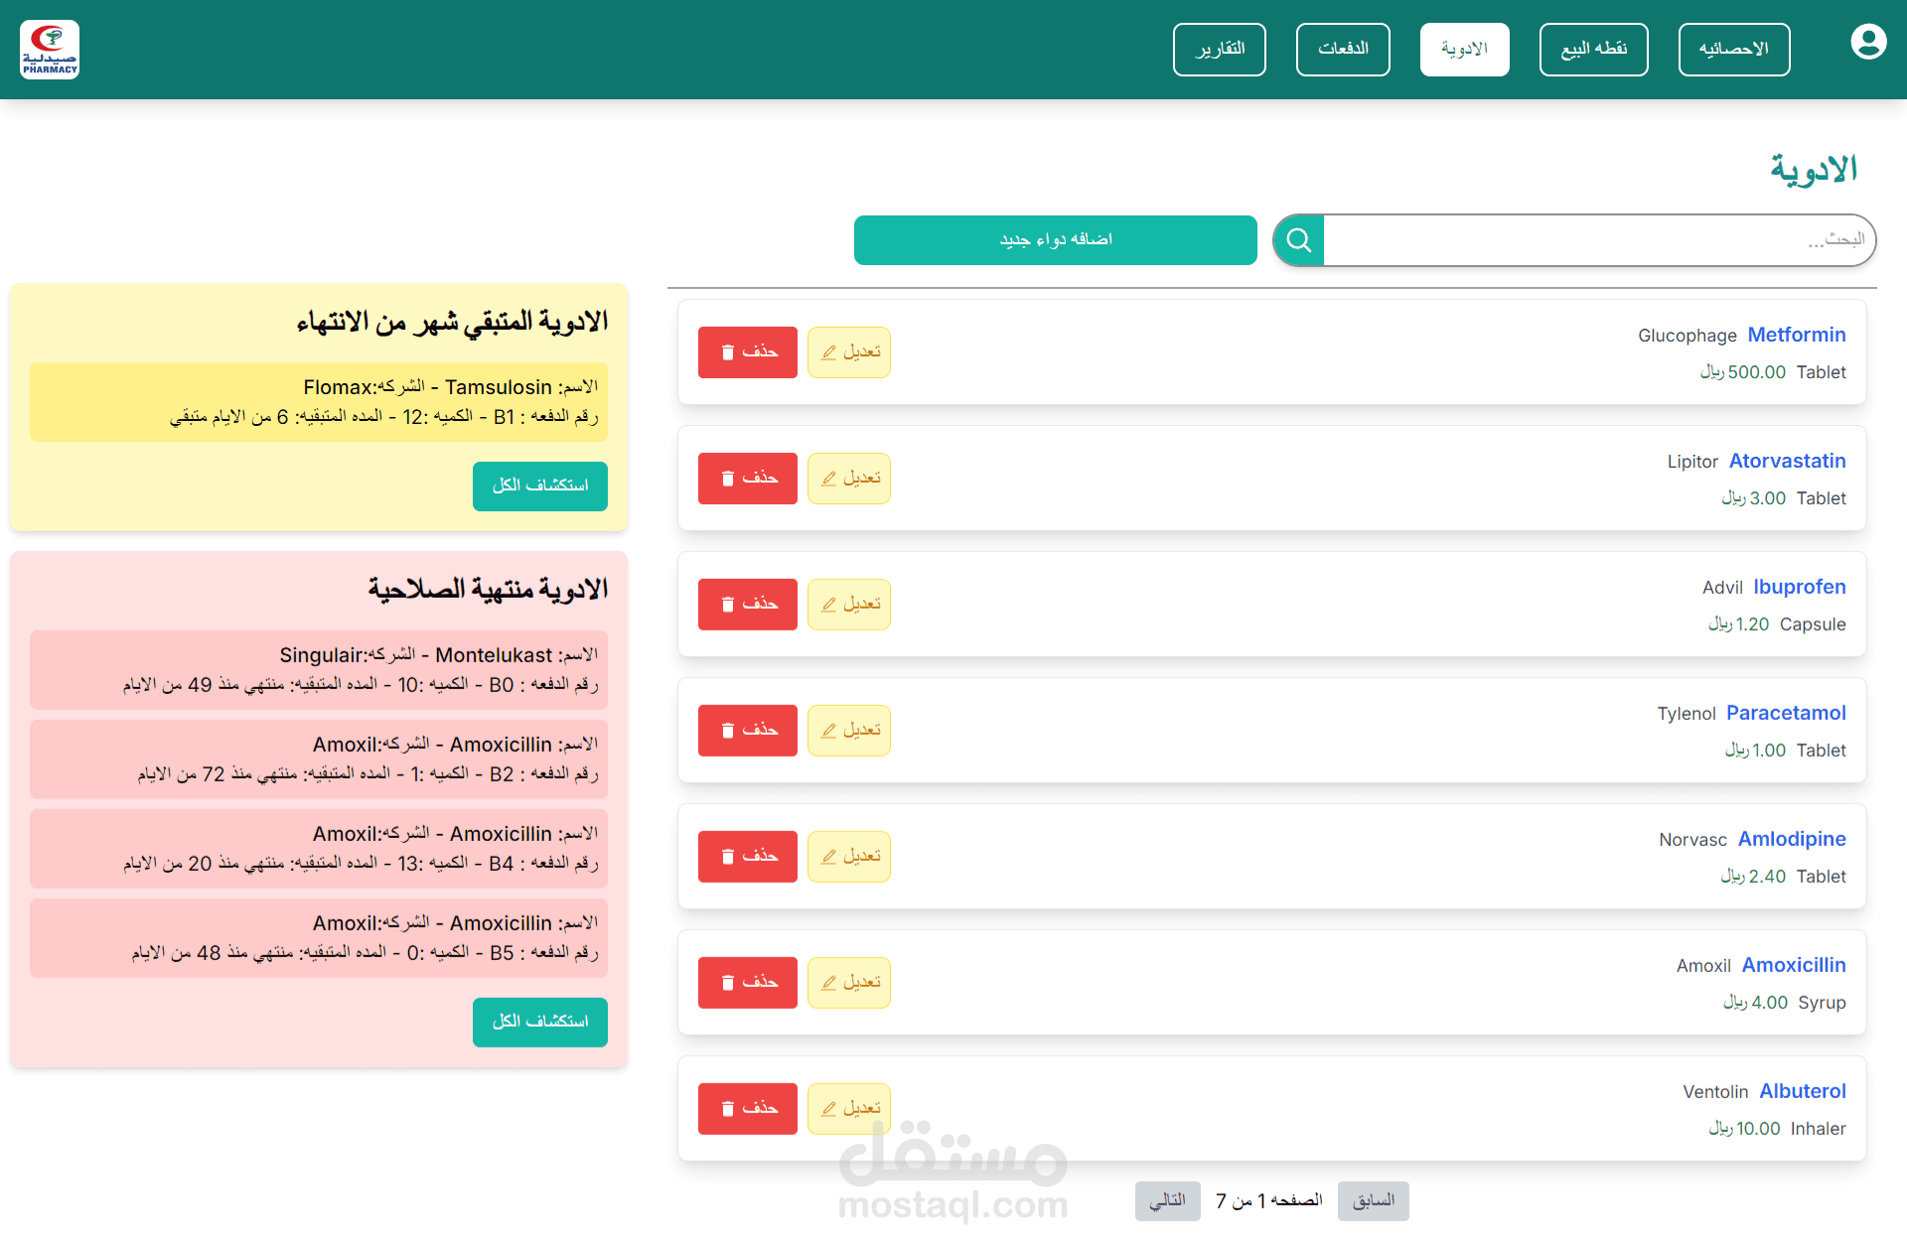Click the Lipitor brand name
Viewport: 1907px width, 1250px height.
point(1692,462)
